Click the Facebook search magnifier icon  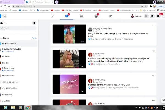coord(5,16)
